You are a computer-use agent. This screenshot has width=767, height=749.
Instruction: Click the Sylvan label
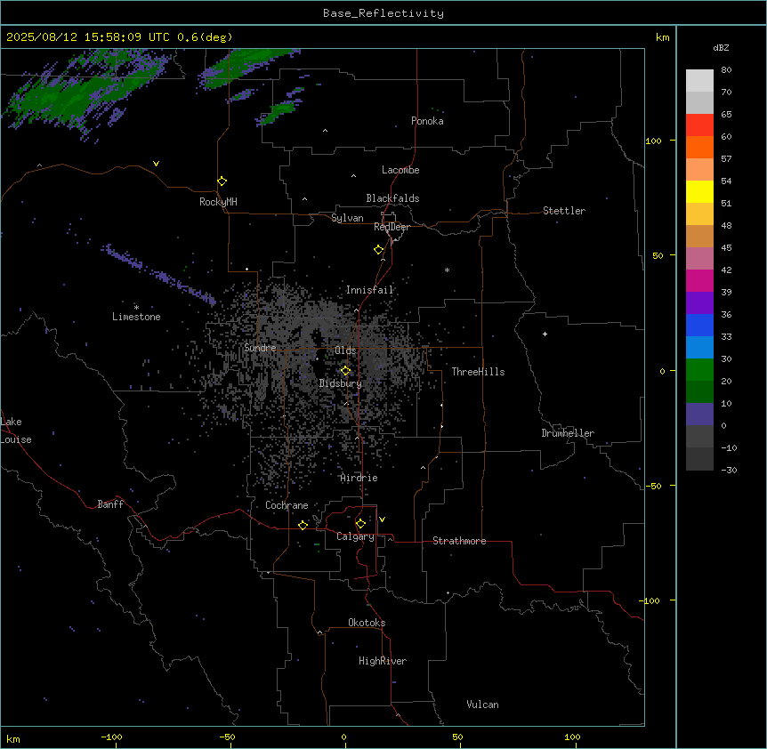coord(347,218)
